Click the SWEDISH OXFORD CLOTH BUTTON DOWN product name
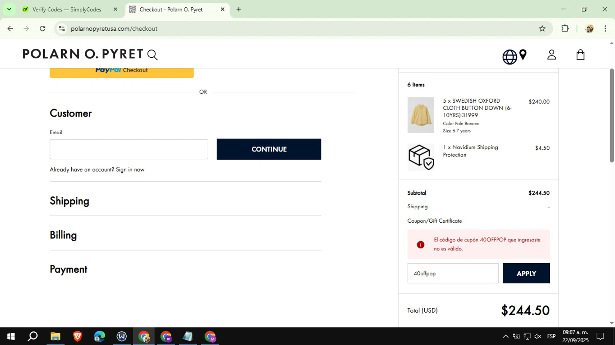The image size is (615, 345). tap(478, 108)
